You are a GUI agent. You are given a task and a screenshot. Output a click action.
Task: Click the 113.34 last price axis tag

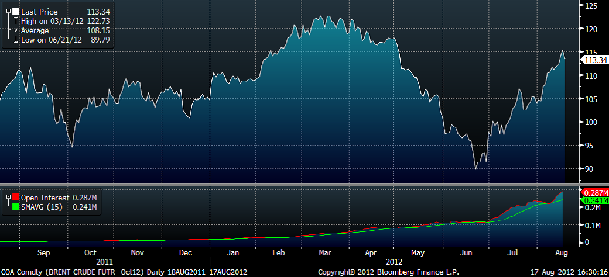594,60
